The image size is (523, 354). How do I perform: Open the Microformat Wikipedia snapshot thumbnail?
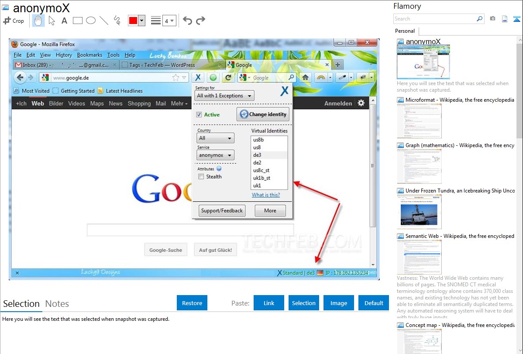(x=419, y=121)
